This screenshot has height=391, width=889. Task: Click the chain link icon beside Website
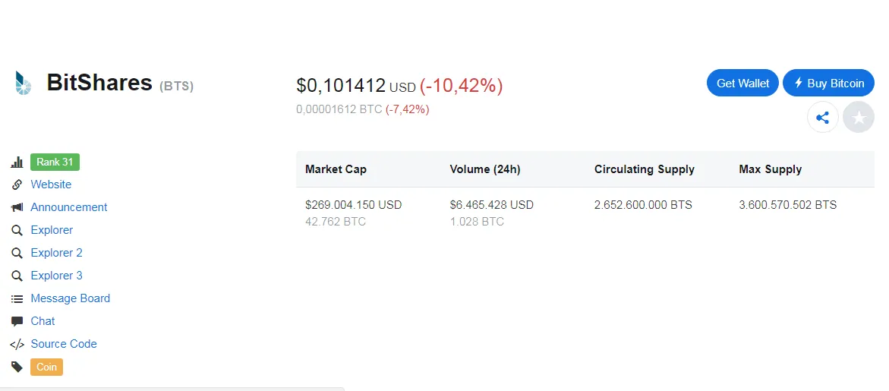17,184
